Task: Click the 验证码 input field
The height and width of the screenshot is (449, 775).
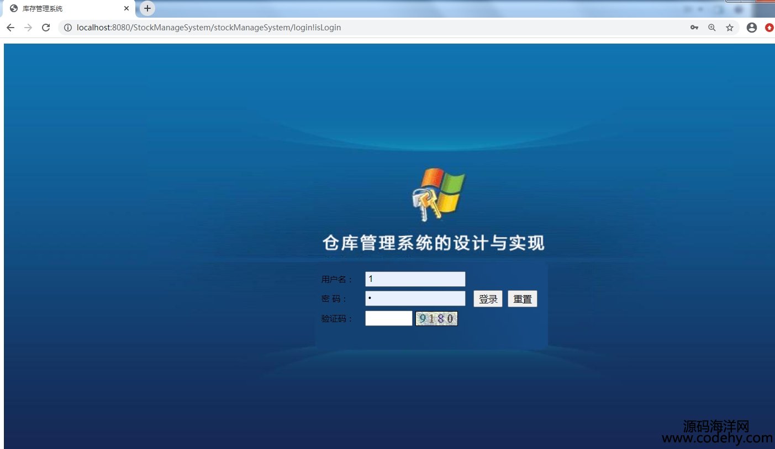Action: [389, 318]
